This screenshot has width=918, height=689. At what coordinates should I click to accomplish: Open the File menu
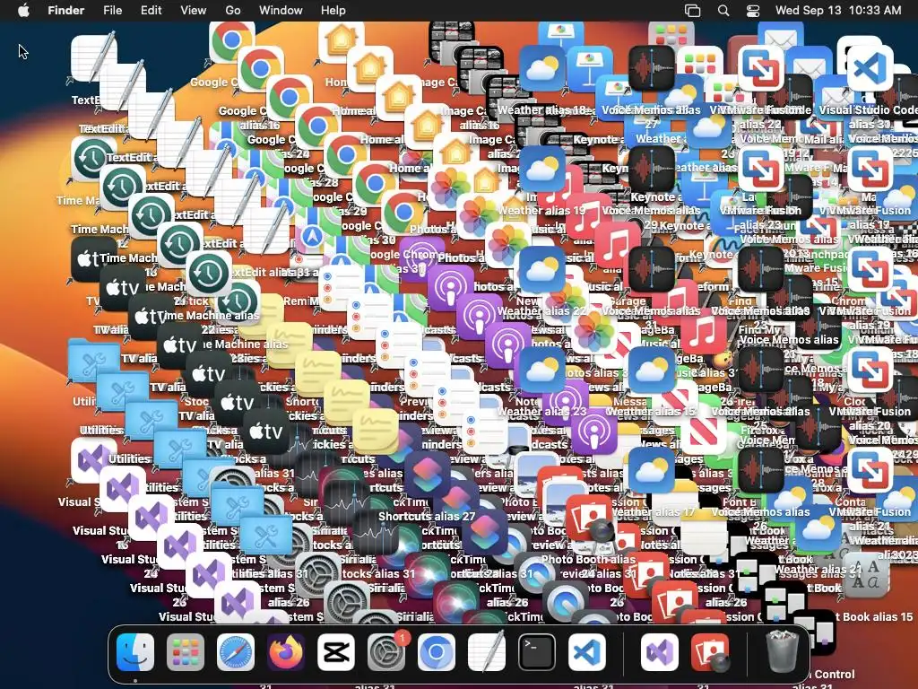(x=112, y=10)
